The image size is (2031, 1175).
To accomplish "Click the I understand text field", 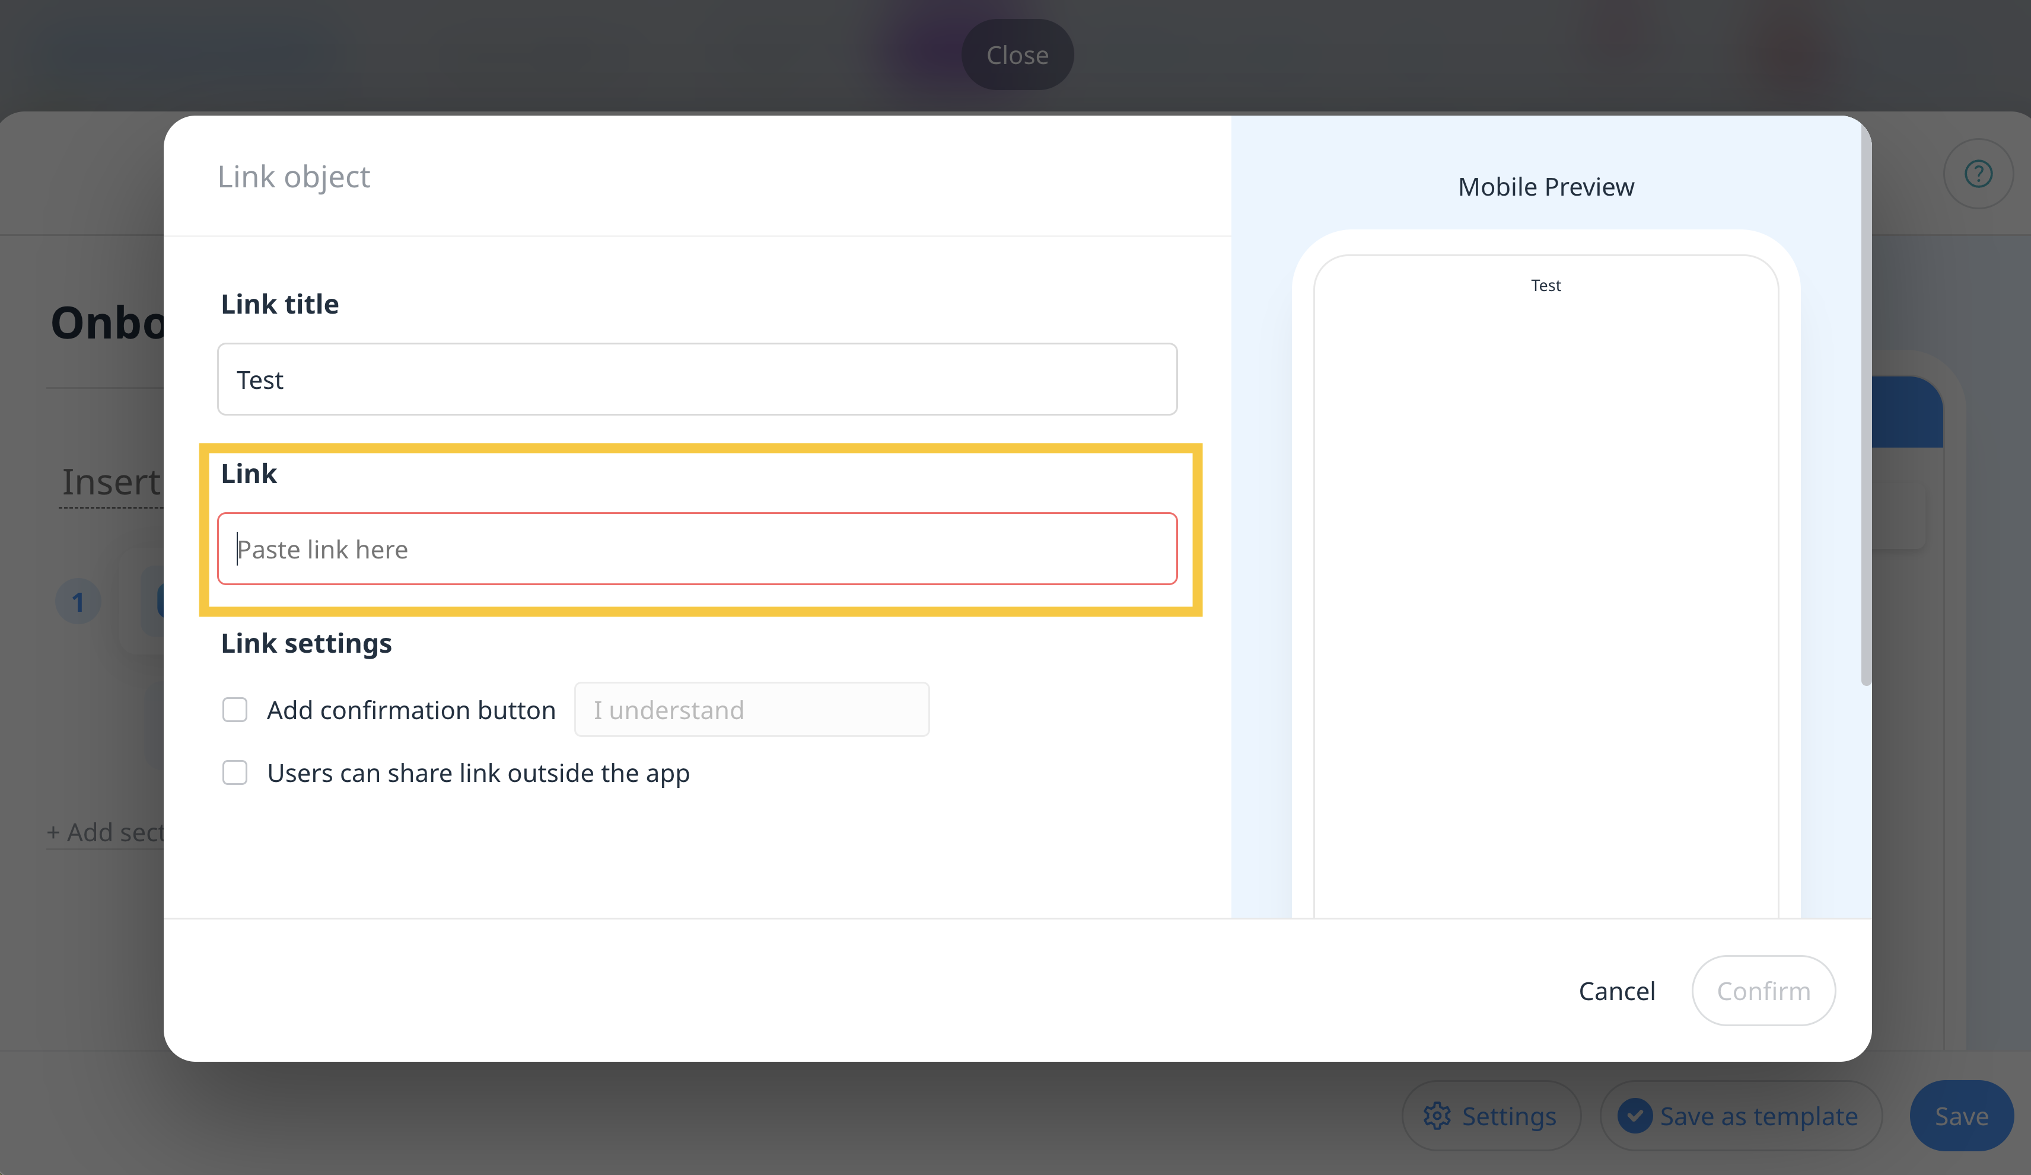I will click(751, 710).
